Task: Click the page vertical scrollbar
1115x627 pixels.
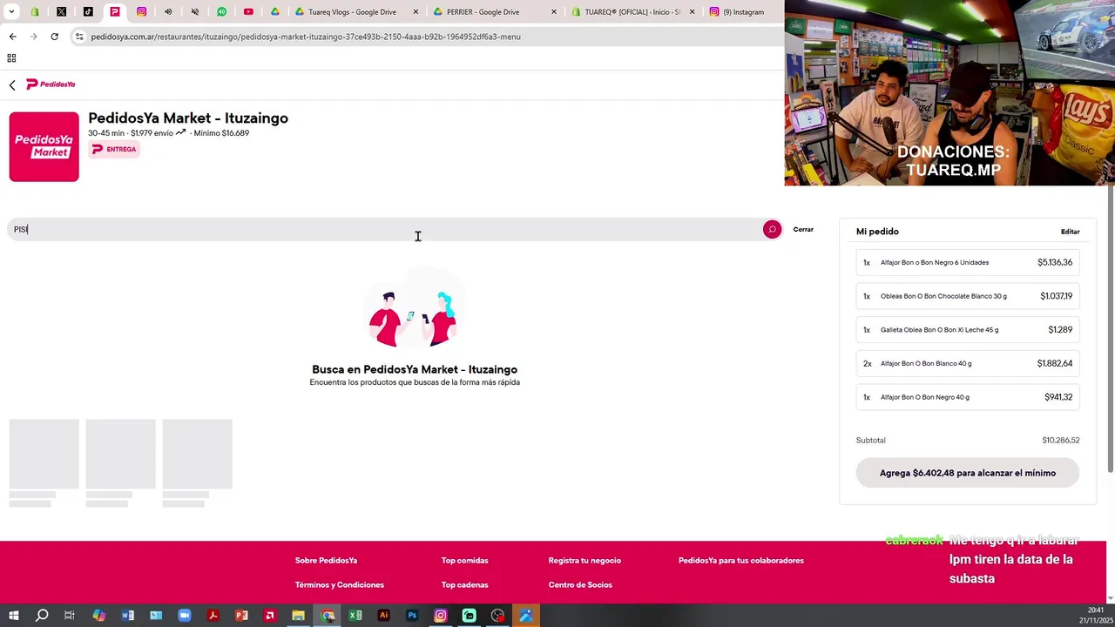Action: (x=1110, y=331)
